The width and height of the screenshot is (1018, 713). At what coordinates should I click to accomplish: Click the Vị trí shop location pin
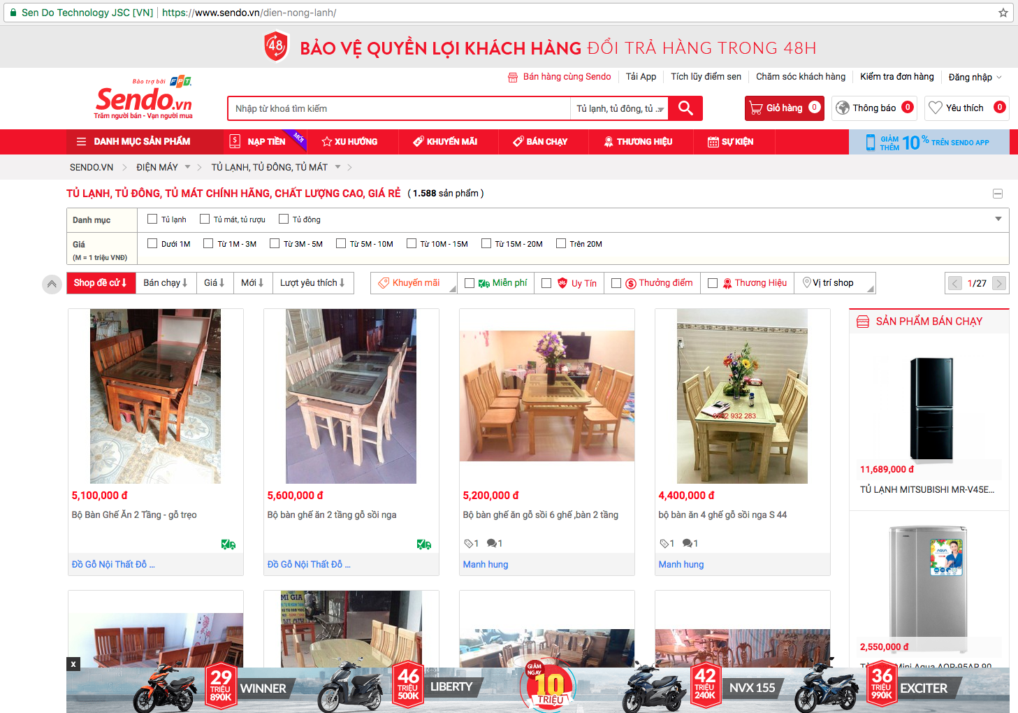tap(807, 282)
